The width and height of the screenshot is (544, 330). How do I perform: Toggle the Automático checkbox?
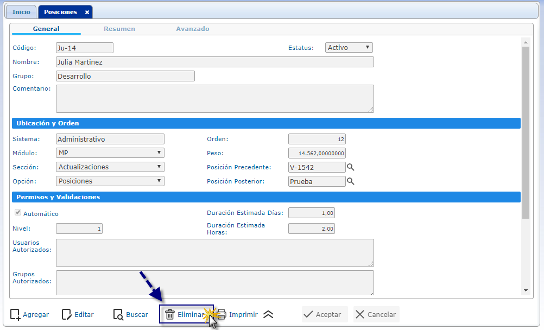tap(18, 213)
